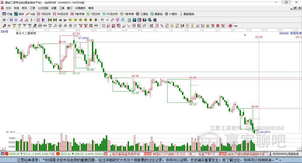Open the 江恩轮 Gann wheel
Viewport: 302px width, 163px height.
coord(142,14)
